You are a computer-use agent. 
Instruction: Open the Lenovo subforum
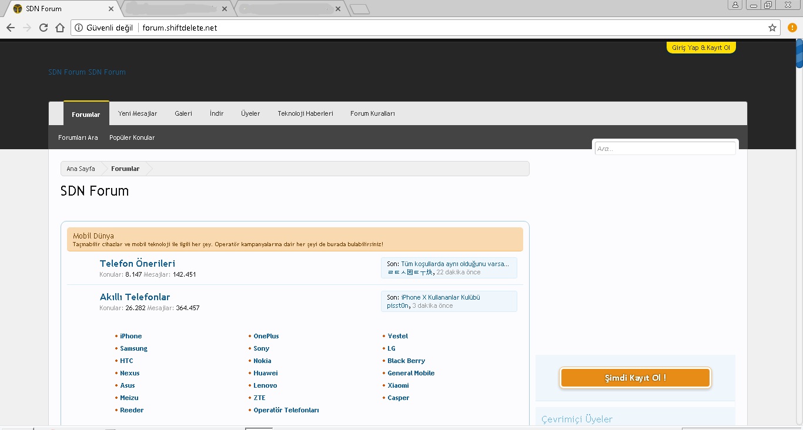pyautogui.click(x=265, y=385)
